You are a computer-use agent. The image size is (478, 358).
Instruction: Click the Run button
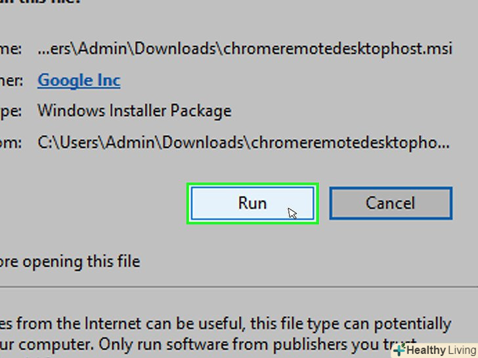tap(253, 203)
